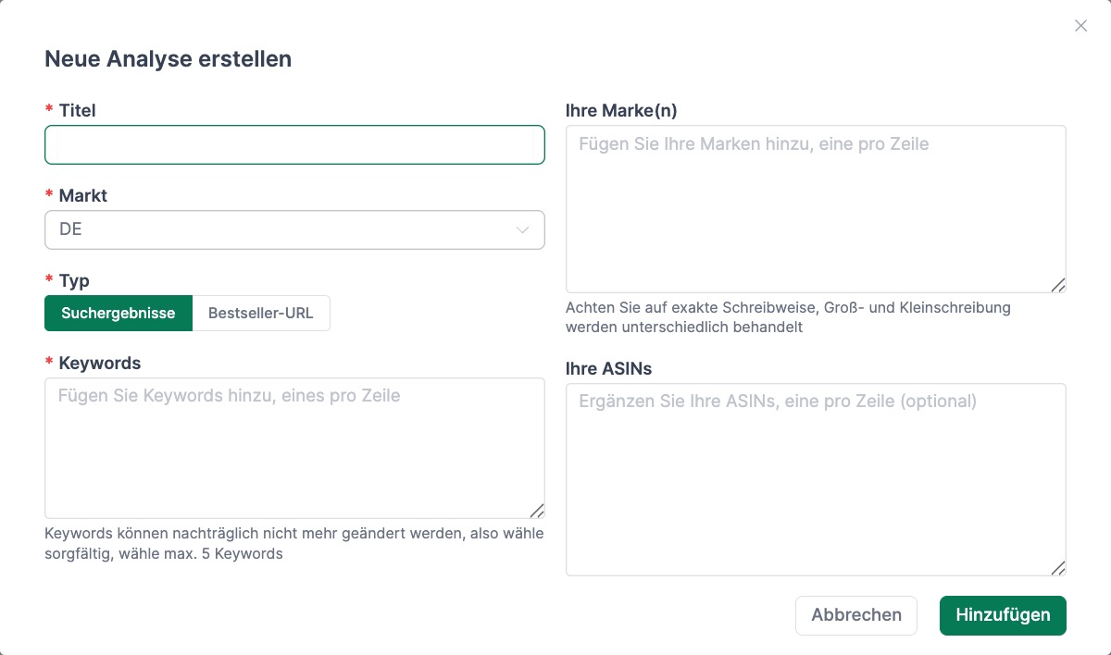Close the Neue Analyse erstellen dialog

click(x=1080, y=26)
